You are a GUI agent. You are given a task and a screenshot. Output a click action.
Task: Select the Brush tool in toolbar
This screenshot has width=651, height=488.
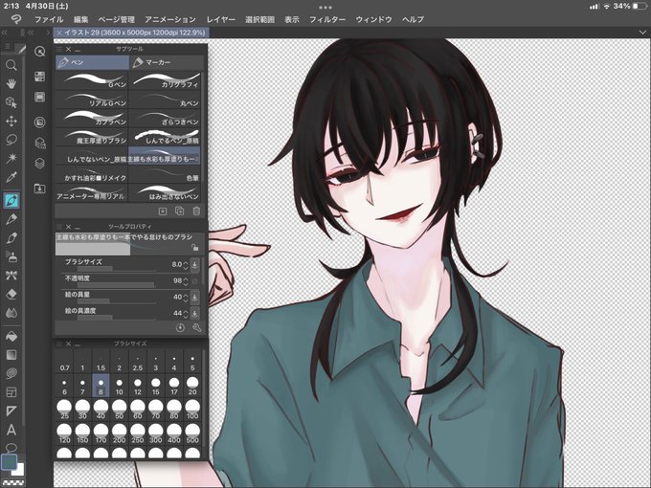click(x=11, y=238)
